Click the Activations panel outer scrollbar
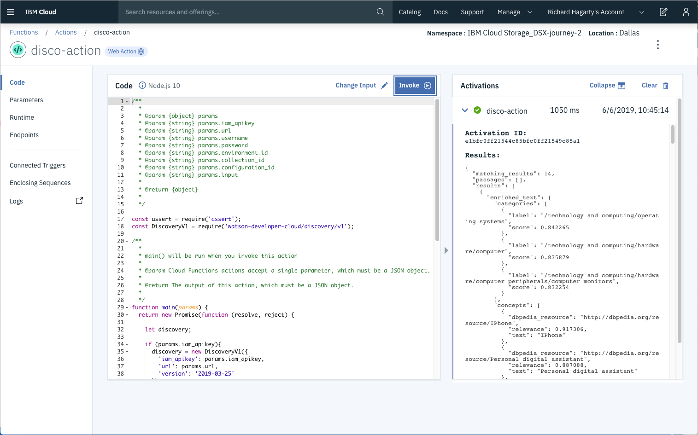 coord(679,220)
